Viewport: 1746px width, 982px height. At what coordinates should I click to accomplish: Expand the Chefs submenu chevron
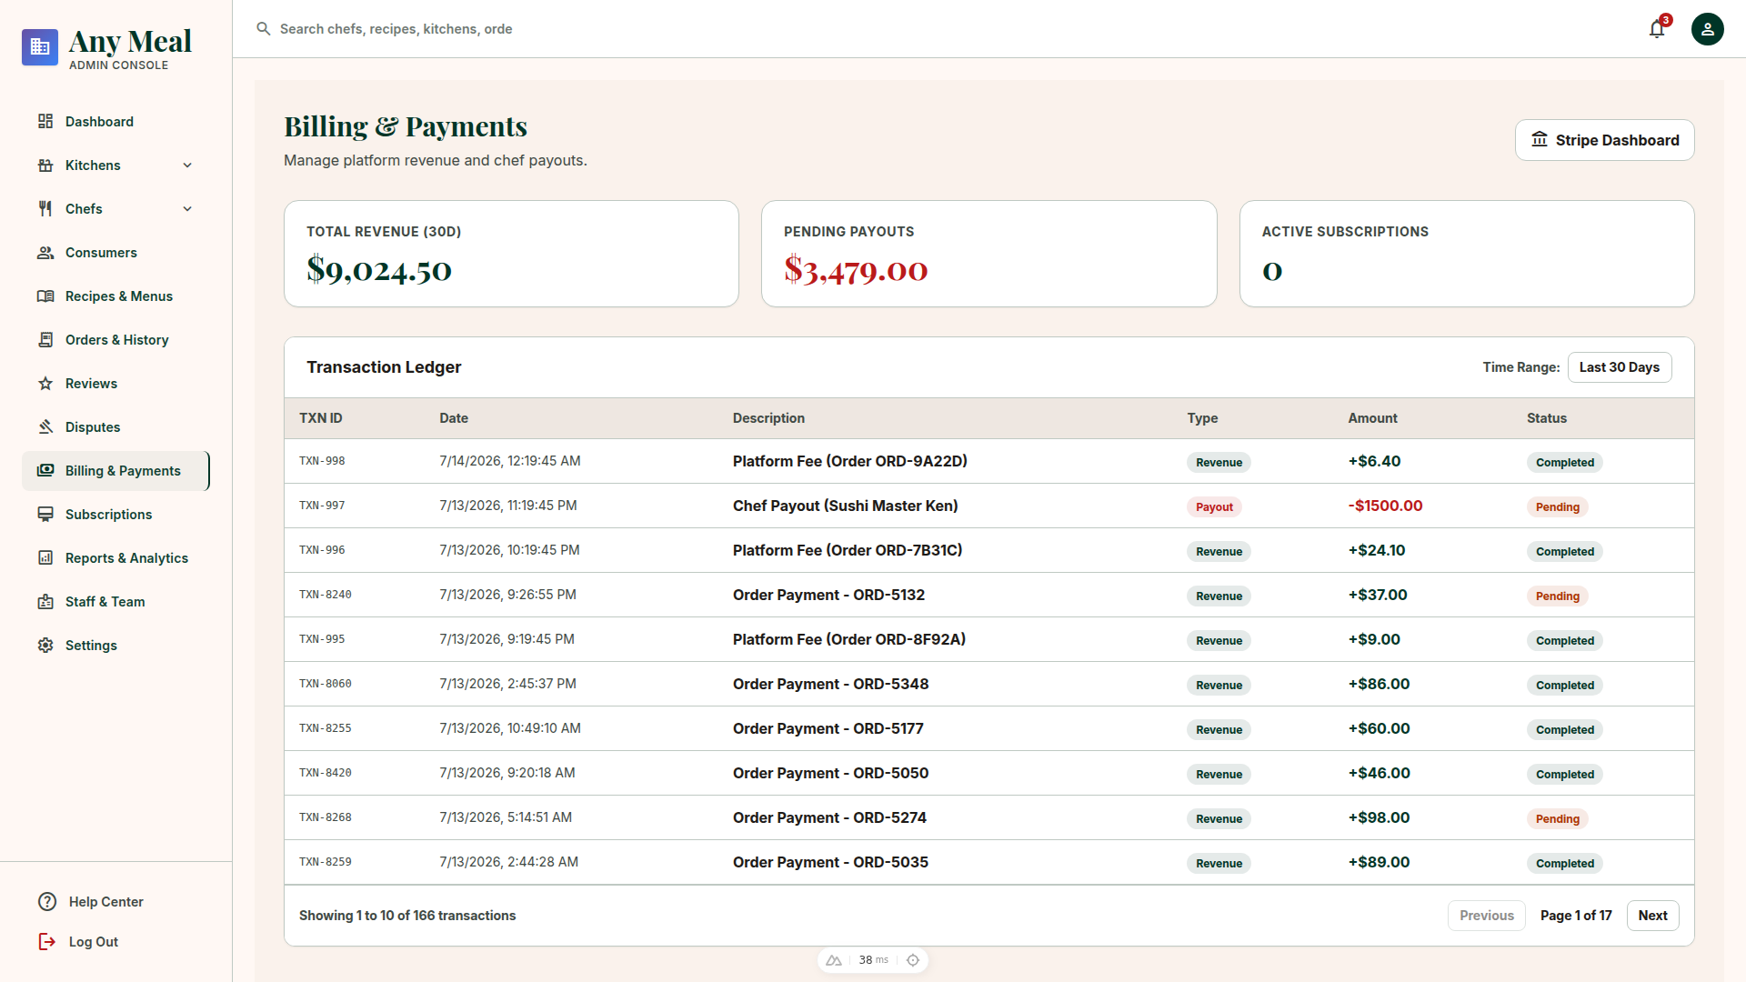(x=187, y=209)
